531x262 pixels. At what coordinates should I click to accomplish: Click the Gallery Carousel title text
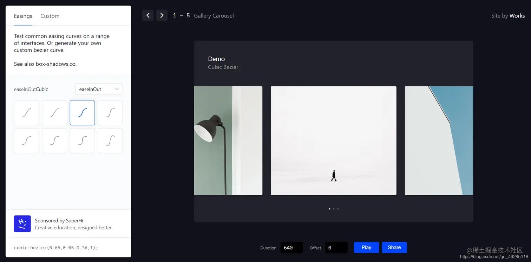[x=214, y=15]
